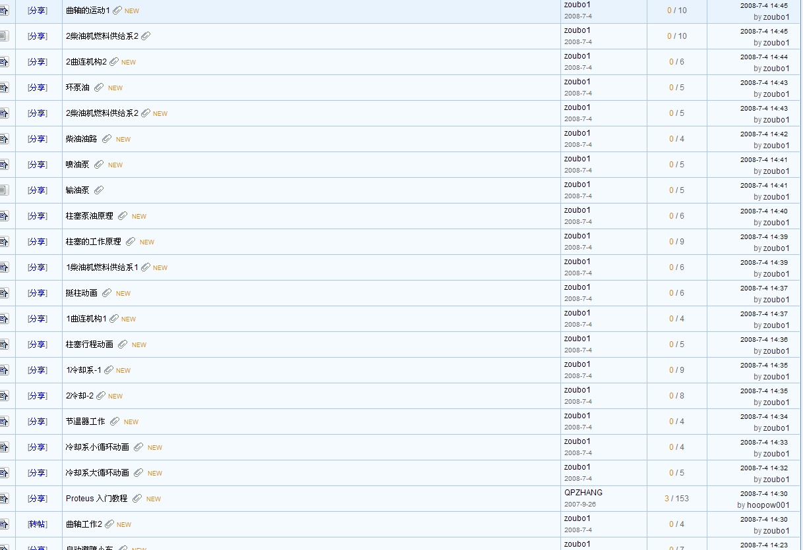Click reply count 3 / 153 on Proteus row
Screen dimensions: 803x550
pos(676,499)
